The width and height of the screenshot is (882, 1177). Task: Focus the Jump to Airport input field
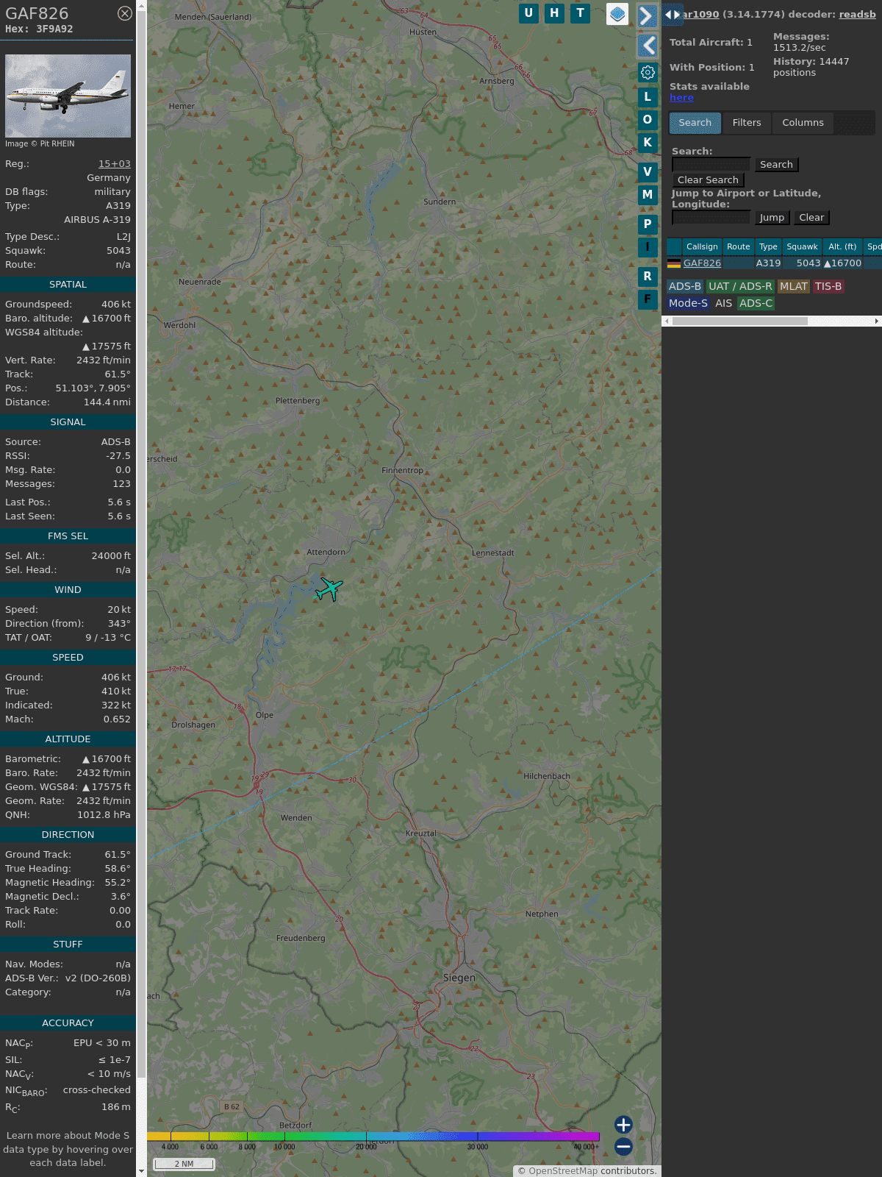[711, 218]
